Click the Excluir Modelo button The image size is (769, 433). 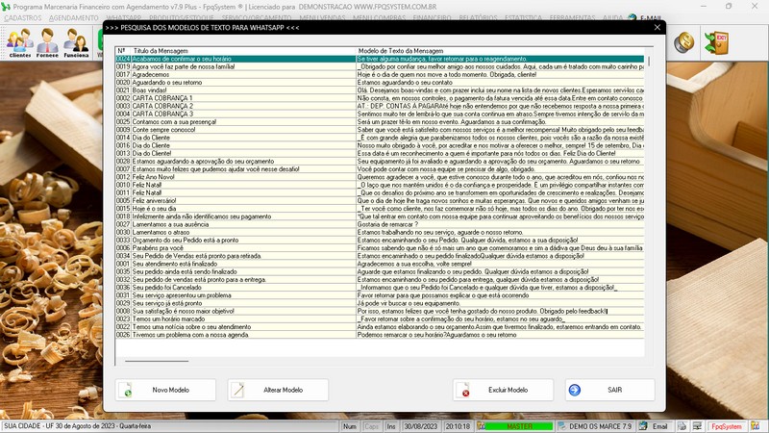pyautogui.click(x=503, y=390)
